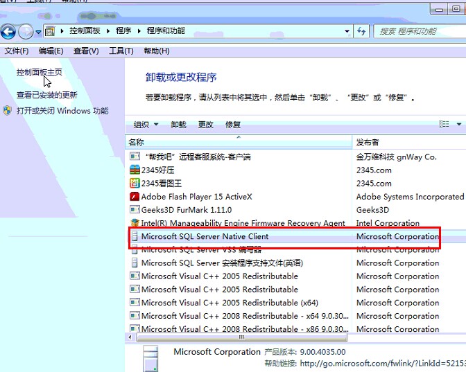Click the scrollbar left arrow

[130, 337]
